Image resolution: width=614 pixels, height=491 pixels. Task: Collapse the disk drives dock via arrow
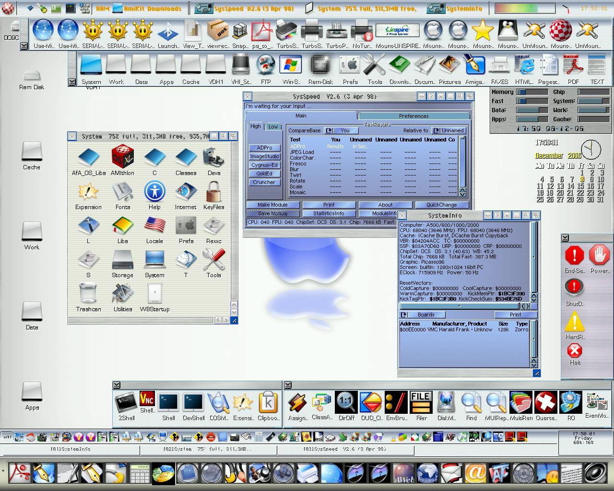pyautogui.click(x=72, y=82)
